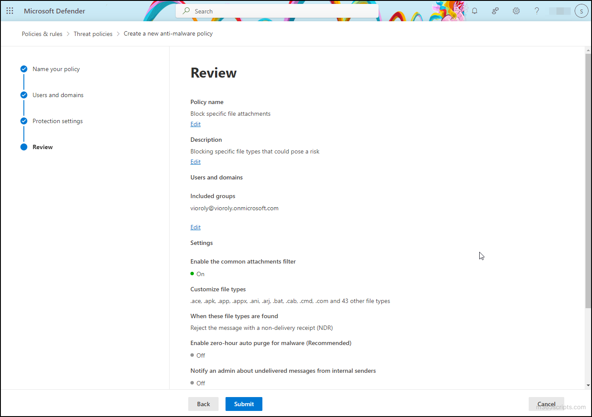The image size is (592, 417).
Task: Open the notifications bell icon
Action: [x=474, y=11]
